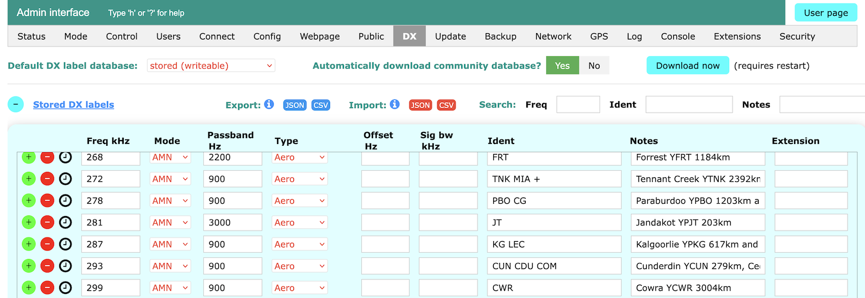
Task: Open the Stored DX labels link
Action: pos(73,105)
